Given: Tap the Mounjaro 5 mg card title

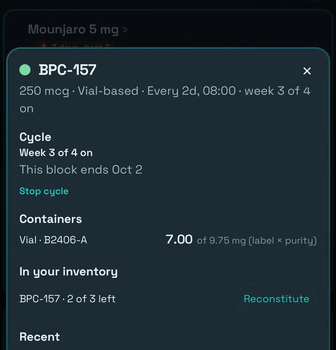Looking at the screenshot, I should click(73, 30).
